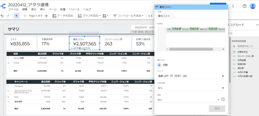This screenshot has height=116, width=259.
Task: Open the 比較計算 dropdown
Action: click(191, 88)
